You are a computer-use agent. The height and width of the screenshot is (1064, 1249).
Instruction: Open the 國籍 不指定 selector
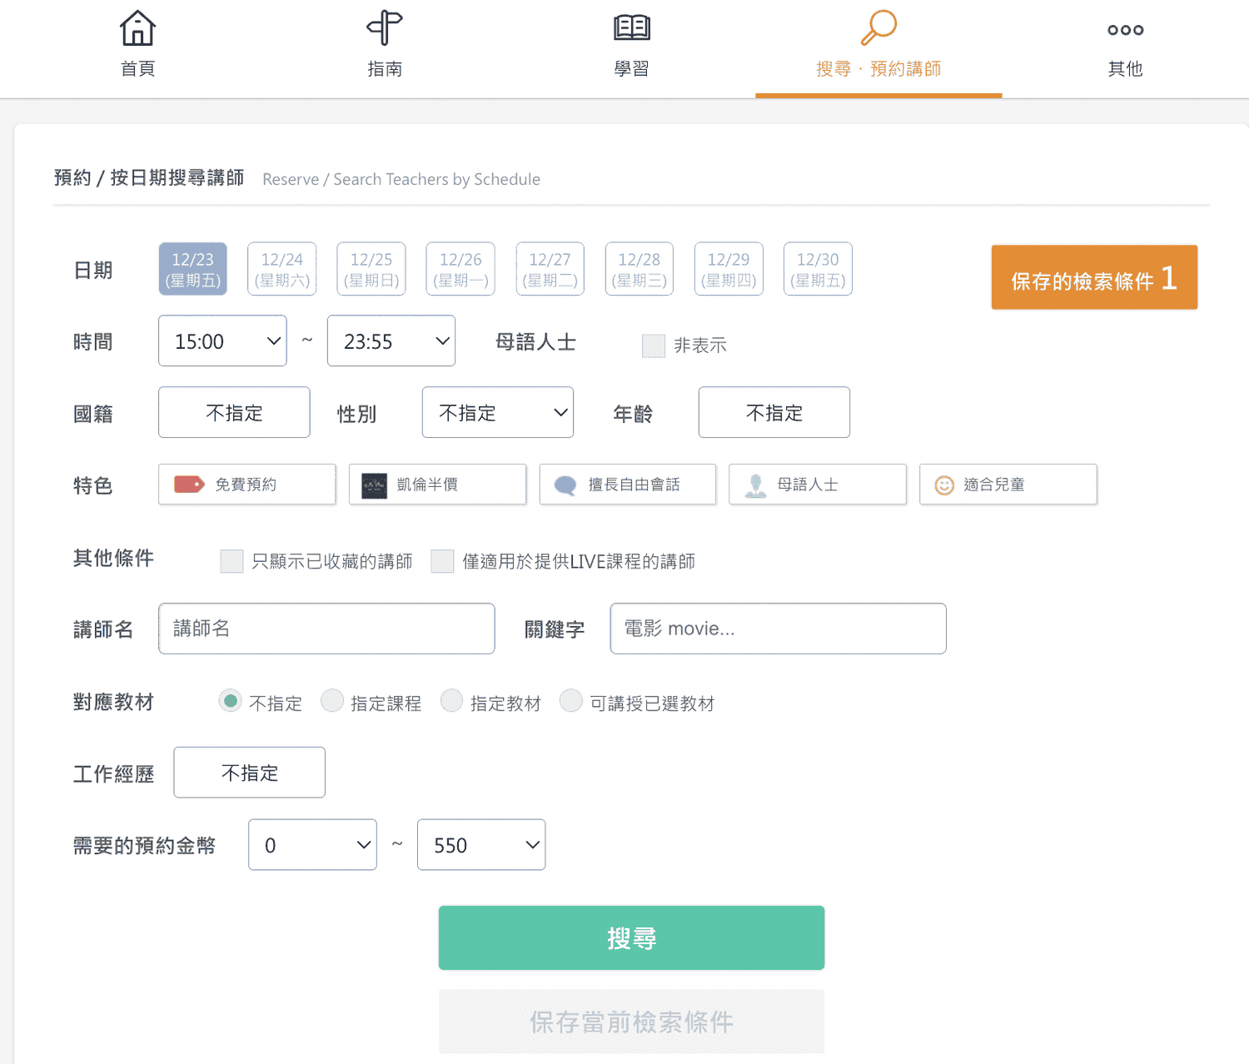tap(234, 412)
